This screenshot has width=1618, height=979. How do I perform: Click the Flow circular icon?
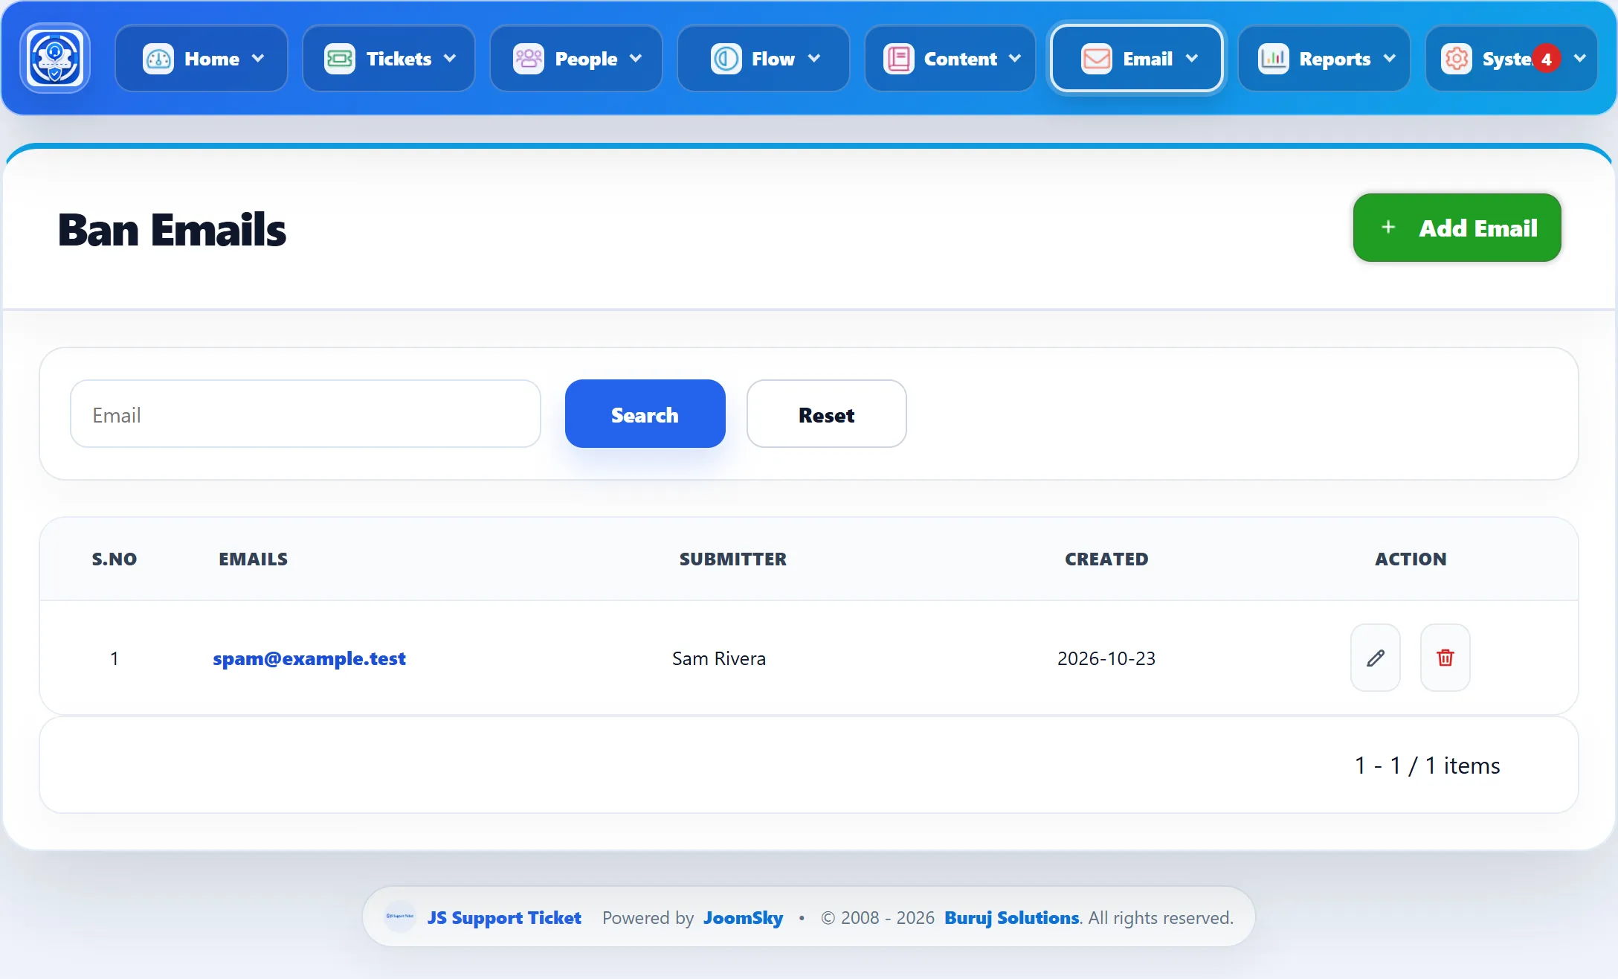(x=726, y=59)
